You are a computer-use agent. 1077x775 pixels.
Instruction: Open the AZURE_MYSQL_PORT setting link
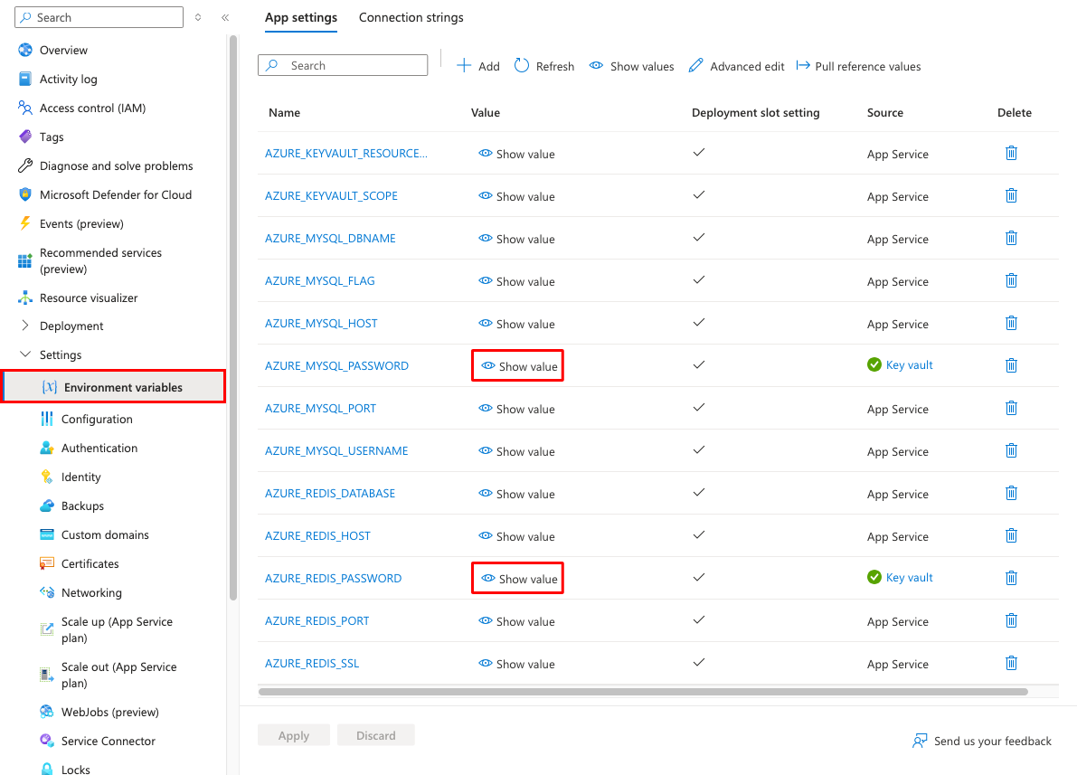(320, 408)
